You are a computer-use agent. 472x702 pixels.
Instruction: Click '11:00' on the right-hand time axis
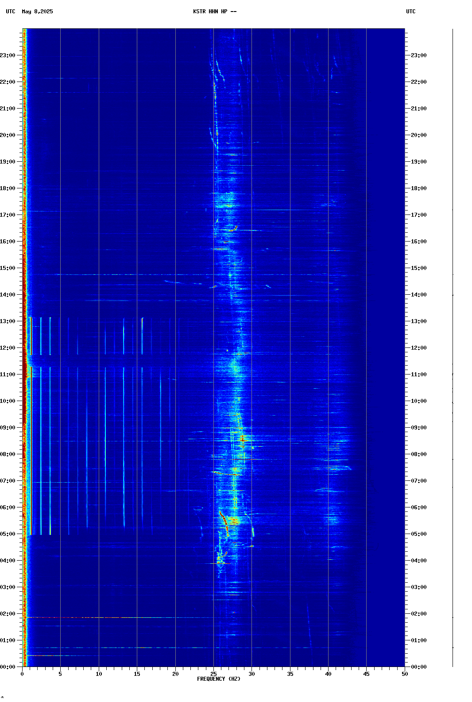[x=419, y=374]
